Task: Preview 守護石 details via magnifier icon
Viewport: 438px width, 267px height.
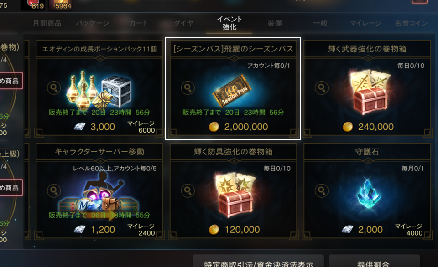Action: (322, 190)
